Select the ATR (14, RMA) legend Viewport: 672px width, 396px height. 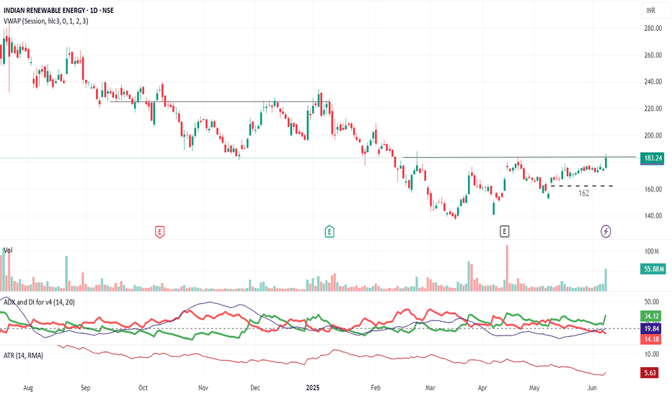[x=23, y=356]
